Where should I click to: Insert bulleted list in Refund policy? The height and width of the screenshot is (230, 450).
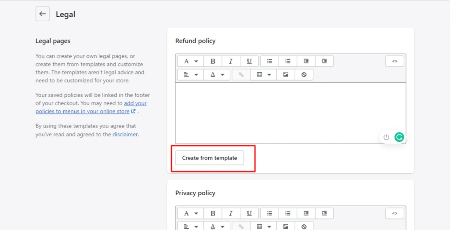[x=269, y=61]
